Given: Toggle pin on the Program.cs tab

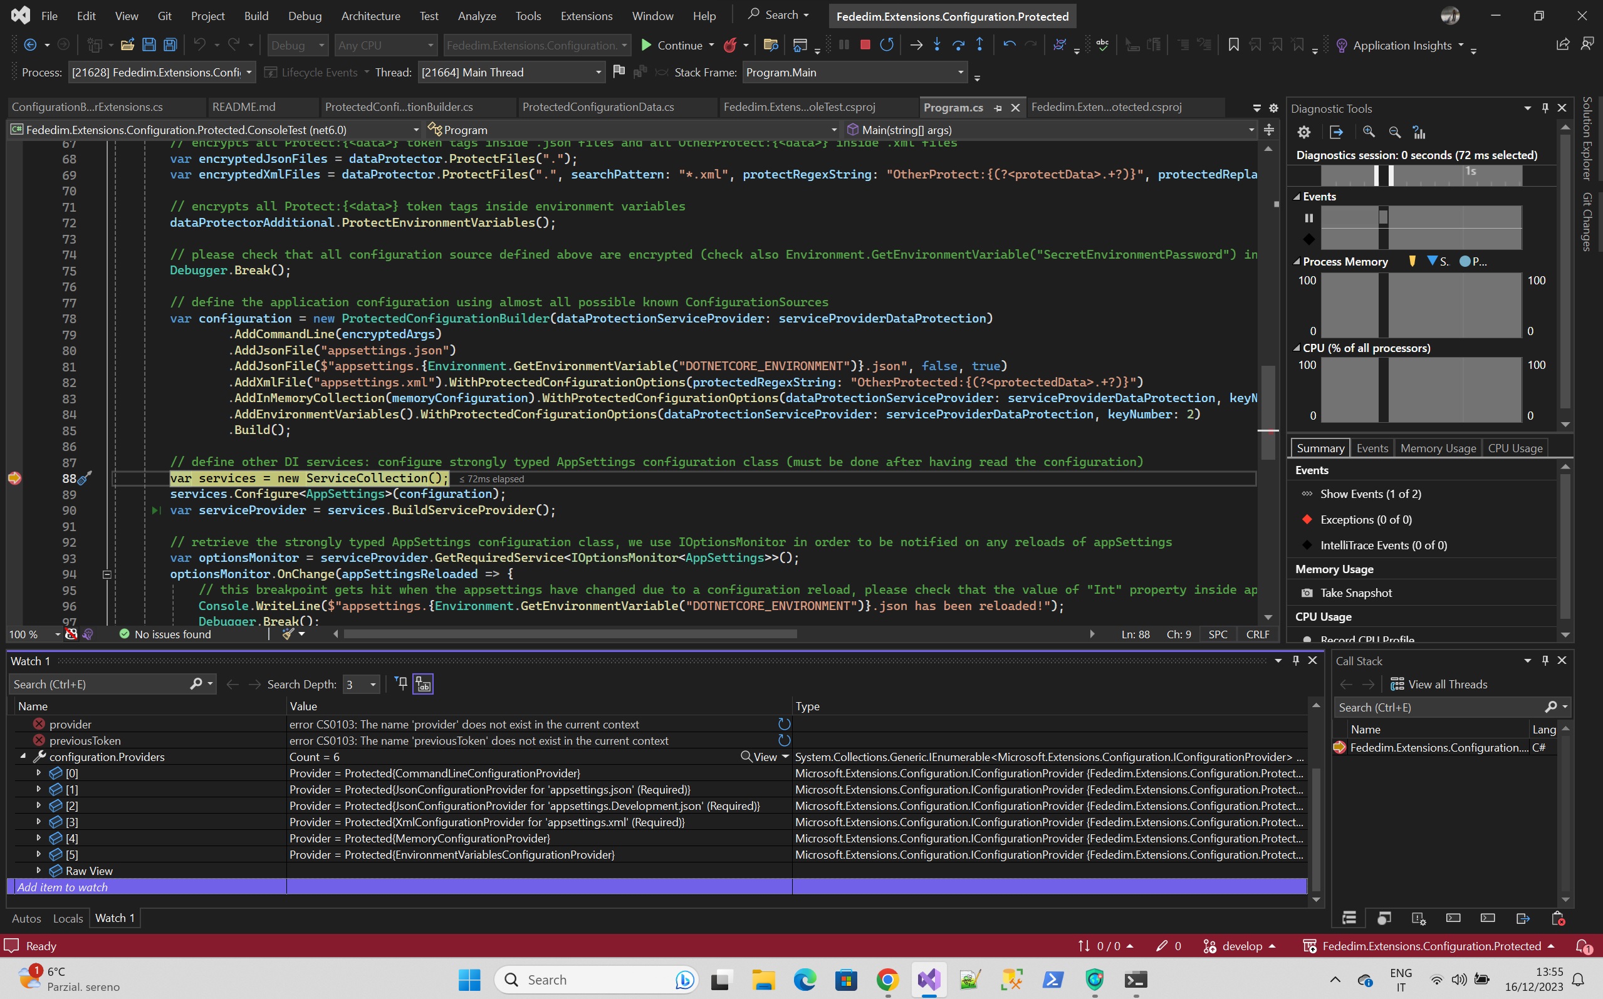Looking at the screenshot, I should click(x=998, y=107).
